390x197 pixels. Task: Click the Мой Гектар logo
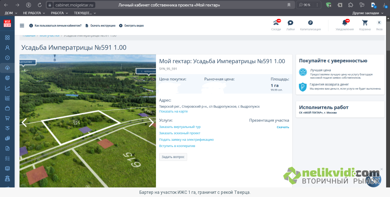pyautogui.click(x=7, y=24)
